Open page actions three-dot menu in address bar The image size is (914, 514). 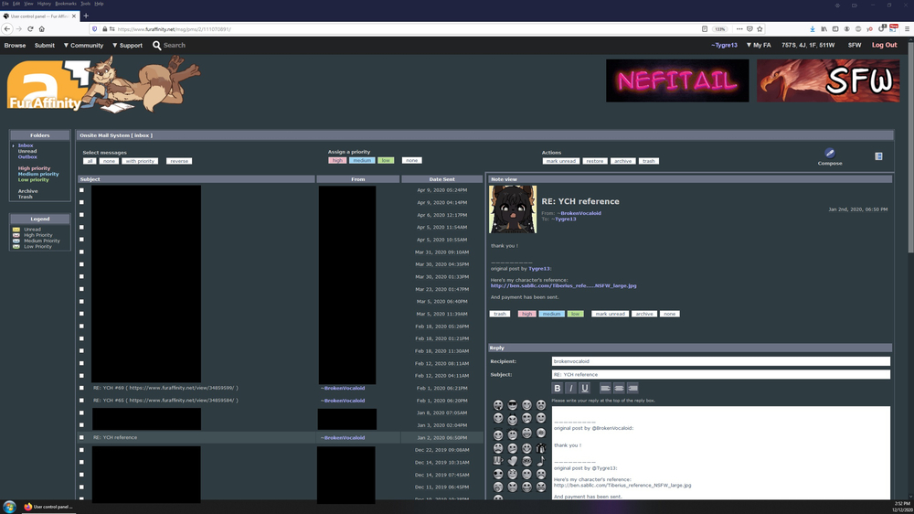click(x=739, y=28)
